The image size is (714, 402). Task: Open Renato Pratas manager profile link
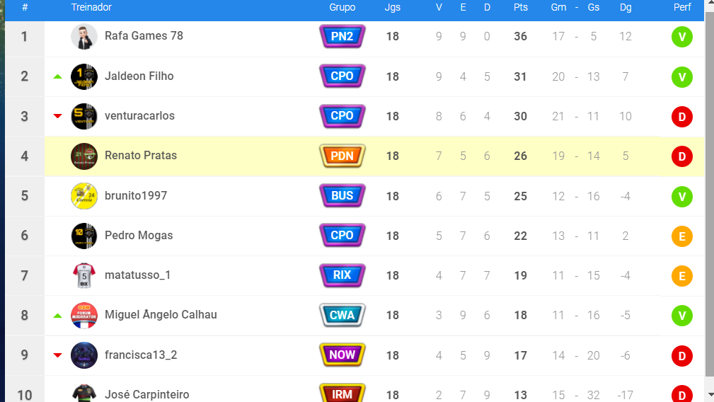click(141, 155)
